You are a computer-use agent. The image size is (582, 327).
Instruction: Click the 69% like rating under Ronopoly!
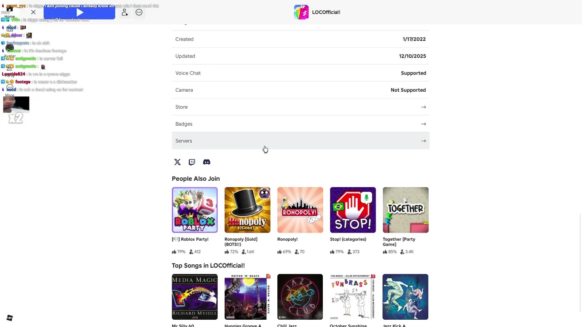[x=284, y=252]
